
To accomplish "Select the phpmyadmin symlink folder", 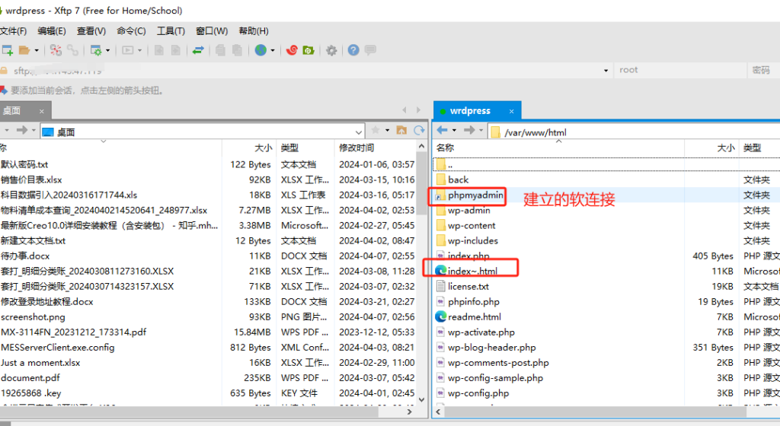I will pyautogui.click(x=475, y=196).
